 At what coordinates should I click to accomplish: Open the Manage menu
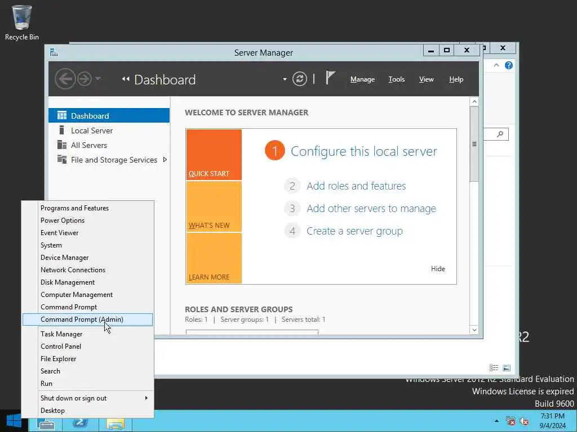tap(362, 79)
